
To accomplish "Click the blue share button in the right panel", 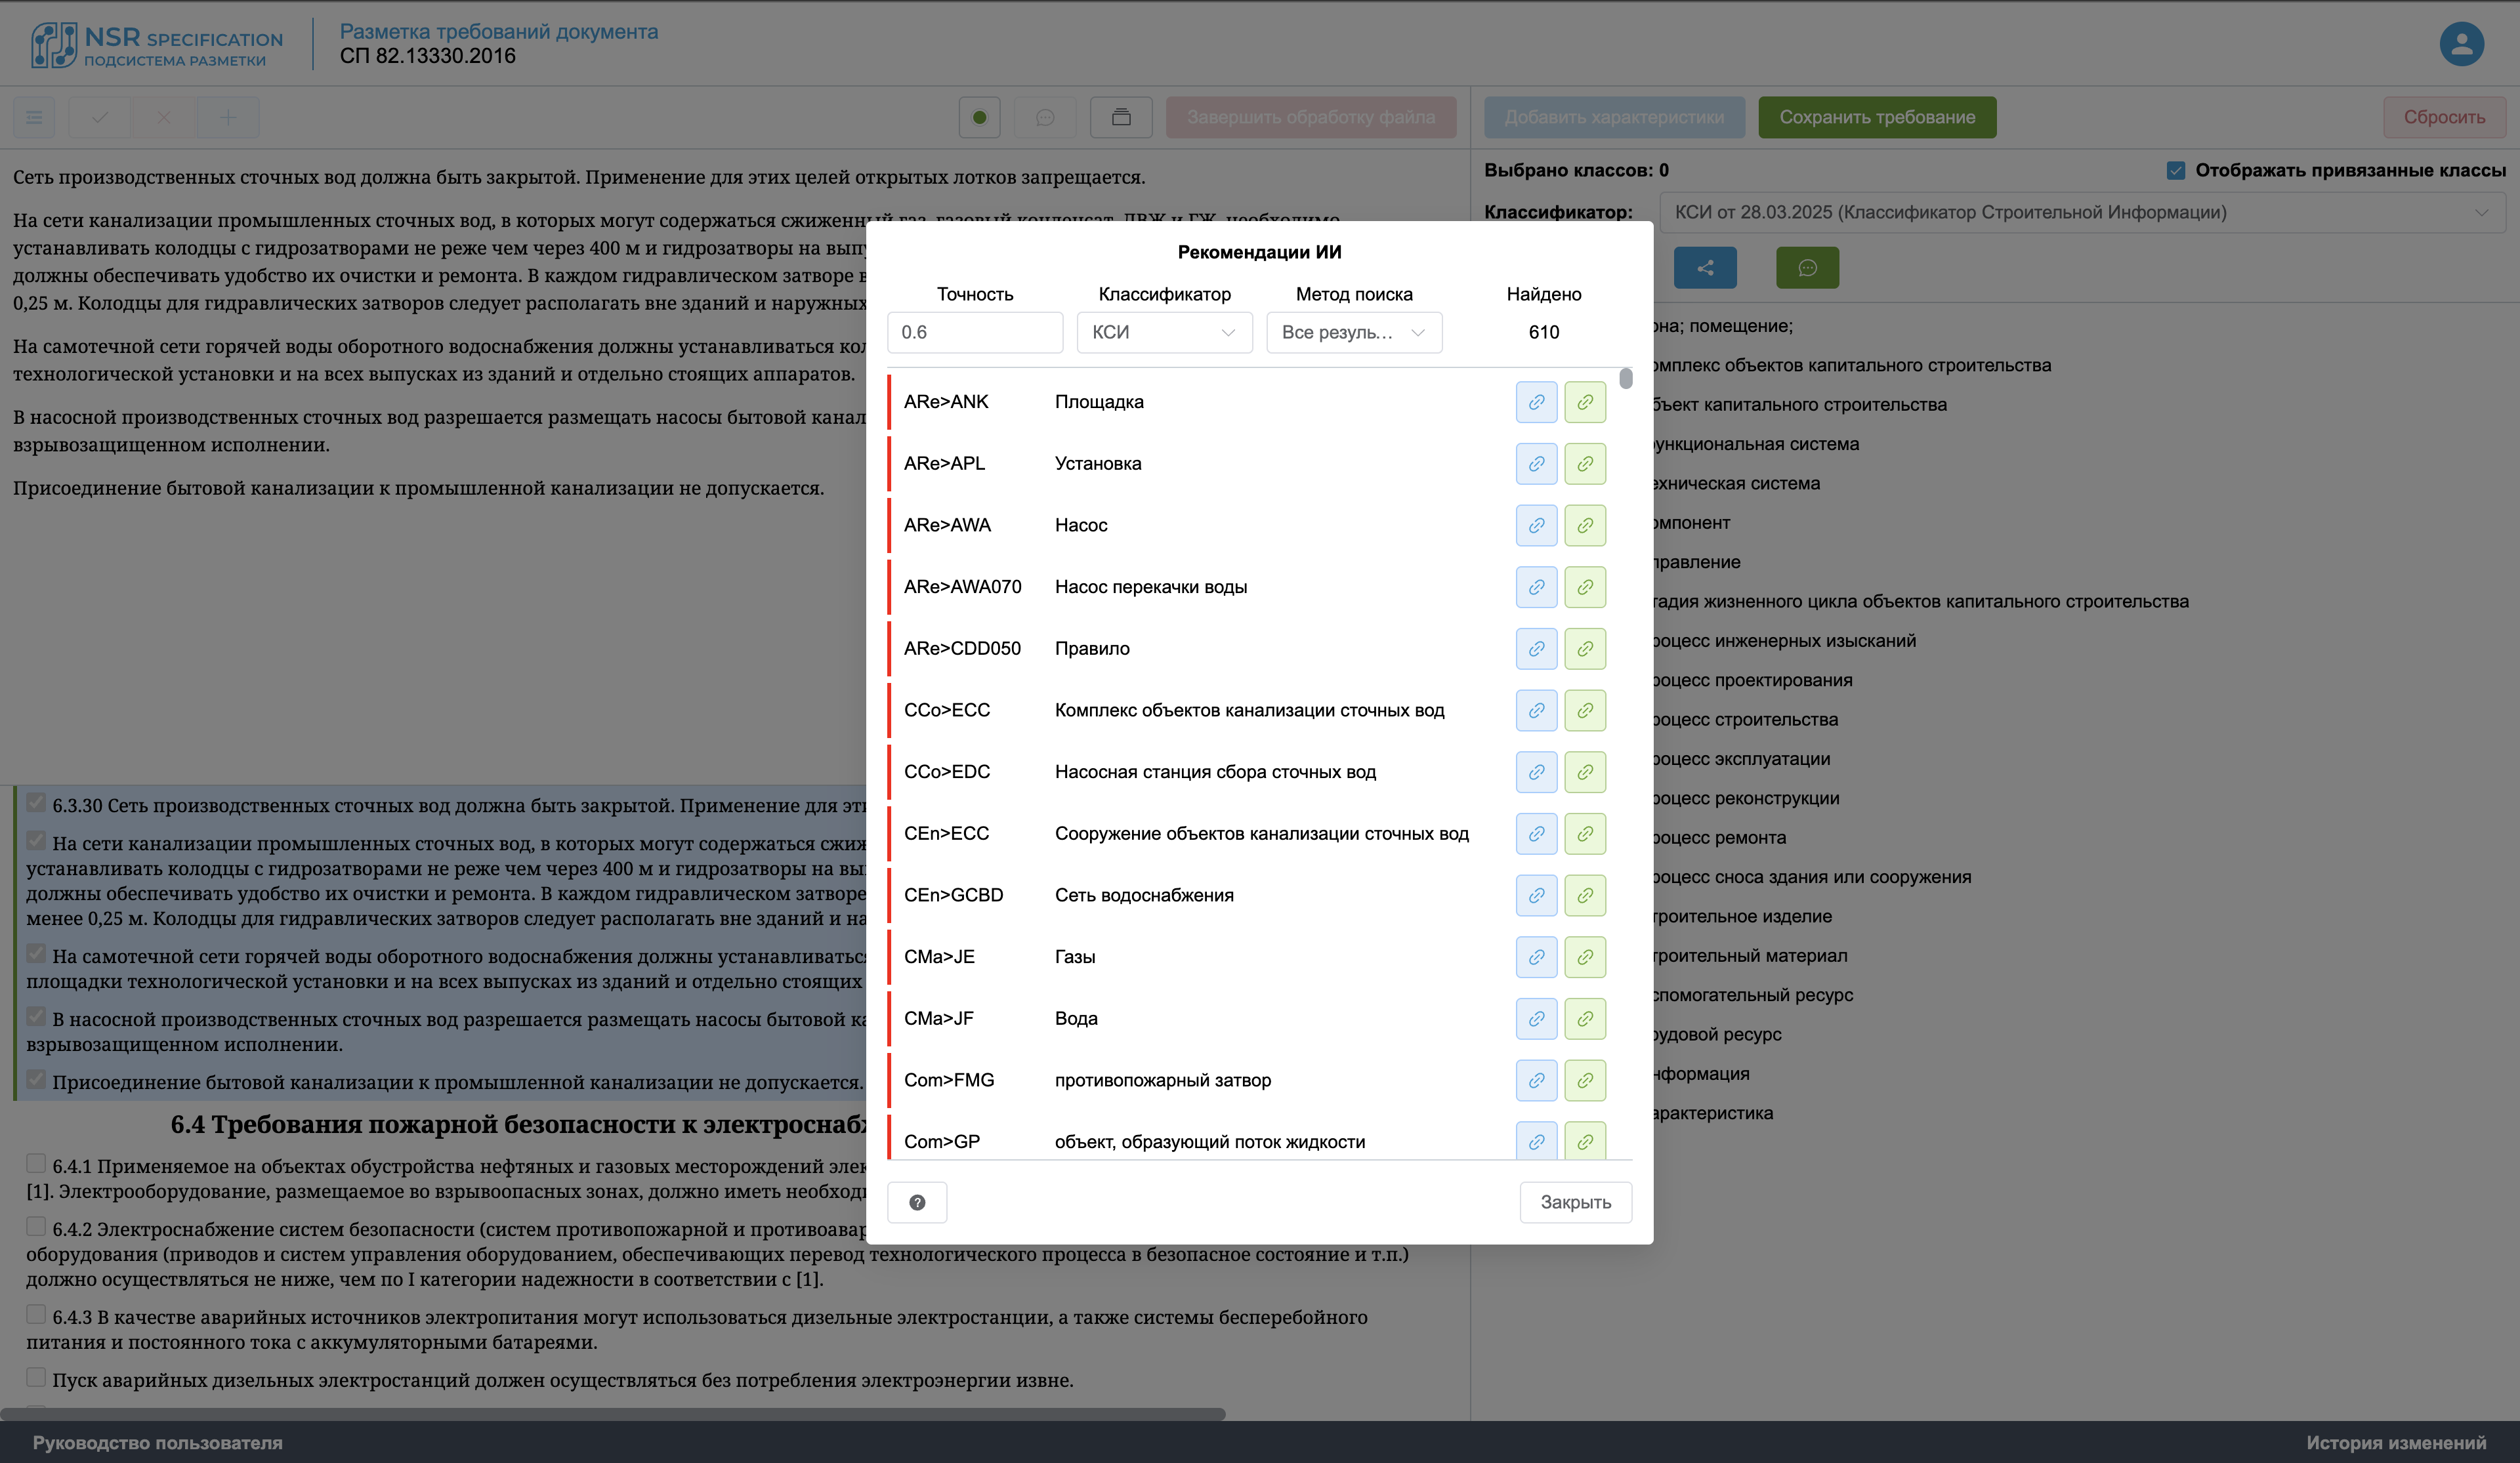I will pos(1705,268).
